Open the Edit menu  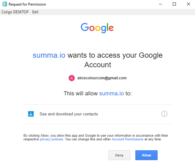click(x=35, y=12)
